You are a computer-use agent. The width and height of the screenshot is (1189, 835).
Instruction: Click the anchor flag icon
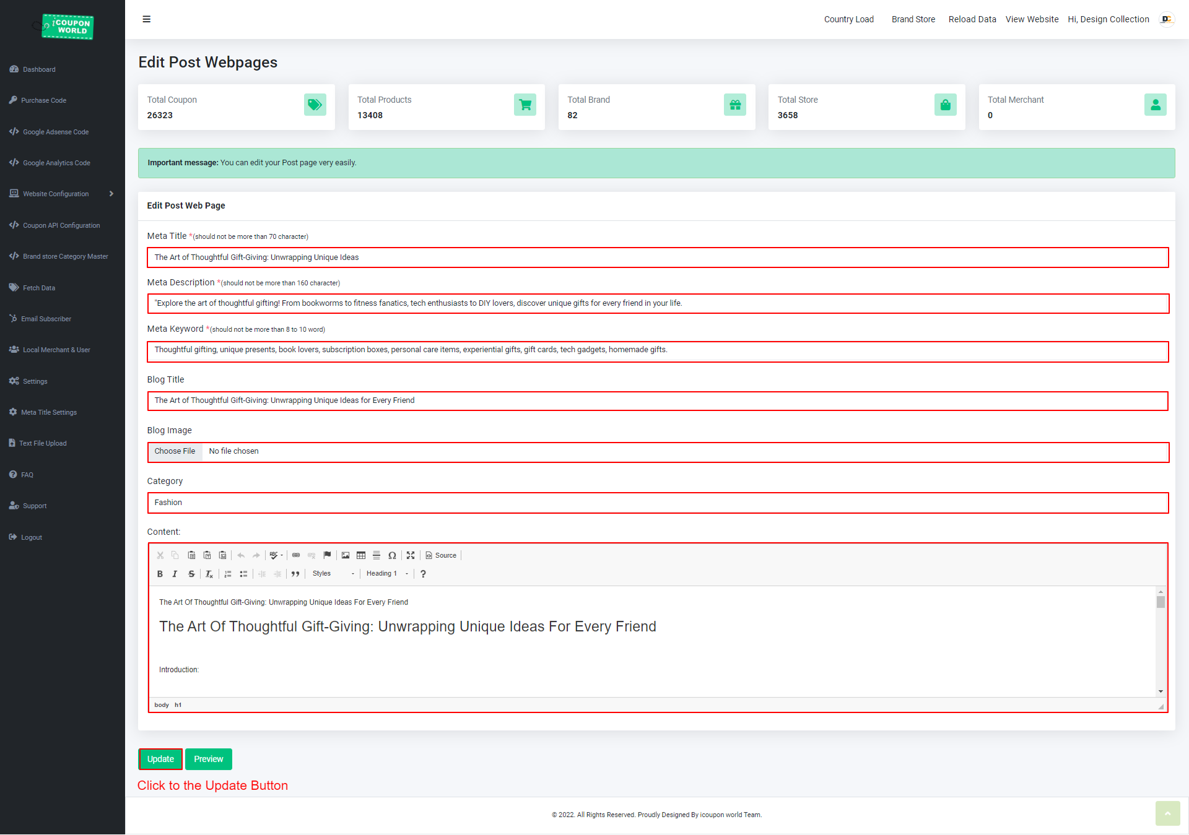[328, 555]
